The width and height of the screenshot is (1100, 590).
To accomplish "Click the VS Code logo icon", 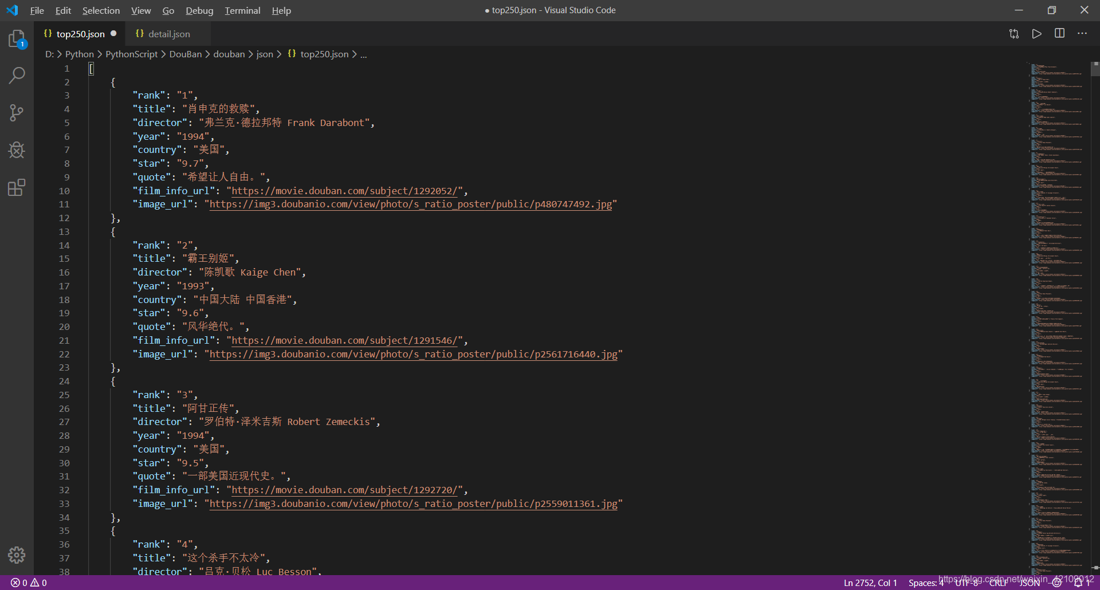I will 12,10.
